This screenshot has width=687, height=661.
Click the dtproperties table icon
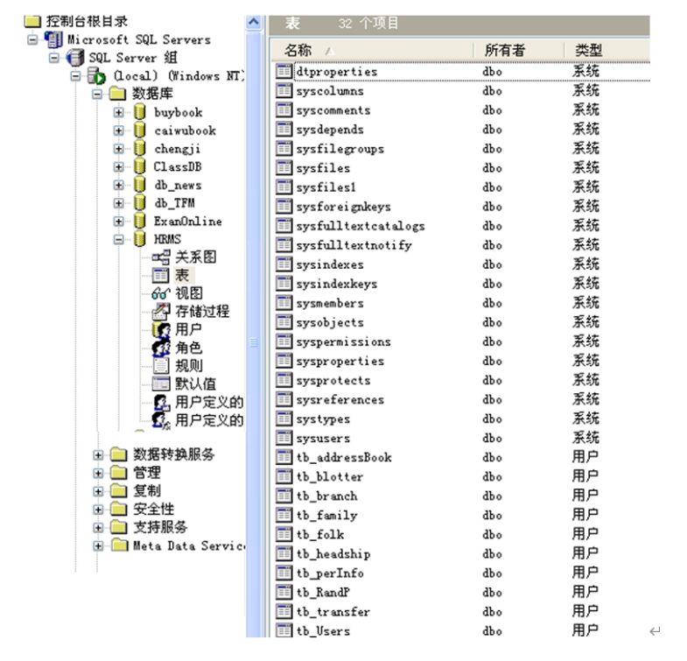(284, 71)
